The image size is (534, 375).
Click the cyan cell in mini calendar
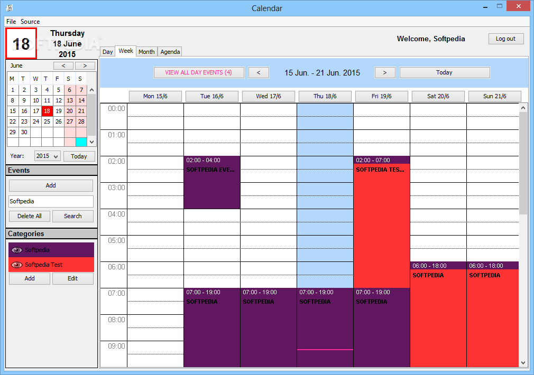tap(81, 142)
